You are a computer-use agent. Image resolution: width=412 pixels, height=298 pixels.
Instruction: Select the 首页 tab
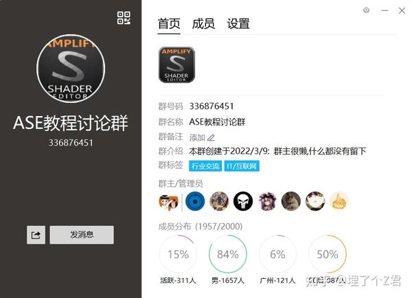(x=169, y=23)
